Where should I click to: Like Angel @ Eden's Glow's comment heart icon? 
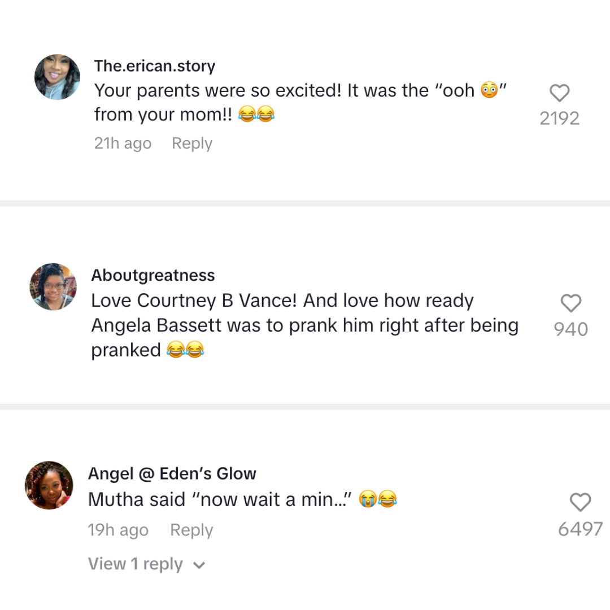point(580,503)
